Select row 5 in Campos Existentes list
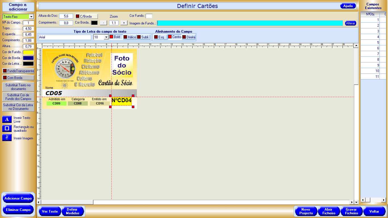Image resolution: width=388 pixels, height=218 pixels. pos(370,43)
